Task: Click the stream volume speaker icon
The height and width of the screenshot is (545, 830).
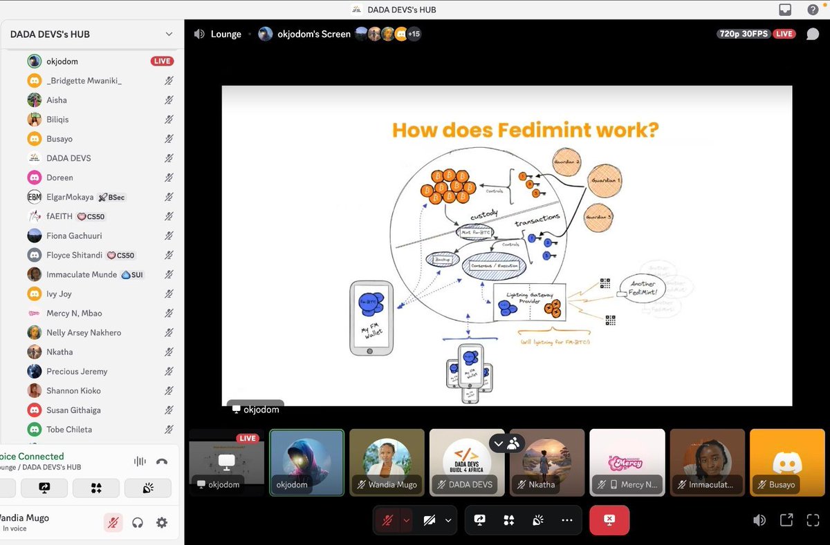Action: (759, 520)
